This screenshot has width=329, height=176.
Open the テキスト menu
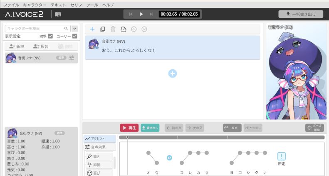(58, 5)
